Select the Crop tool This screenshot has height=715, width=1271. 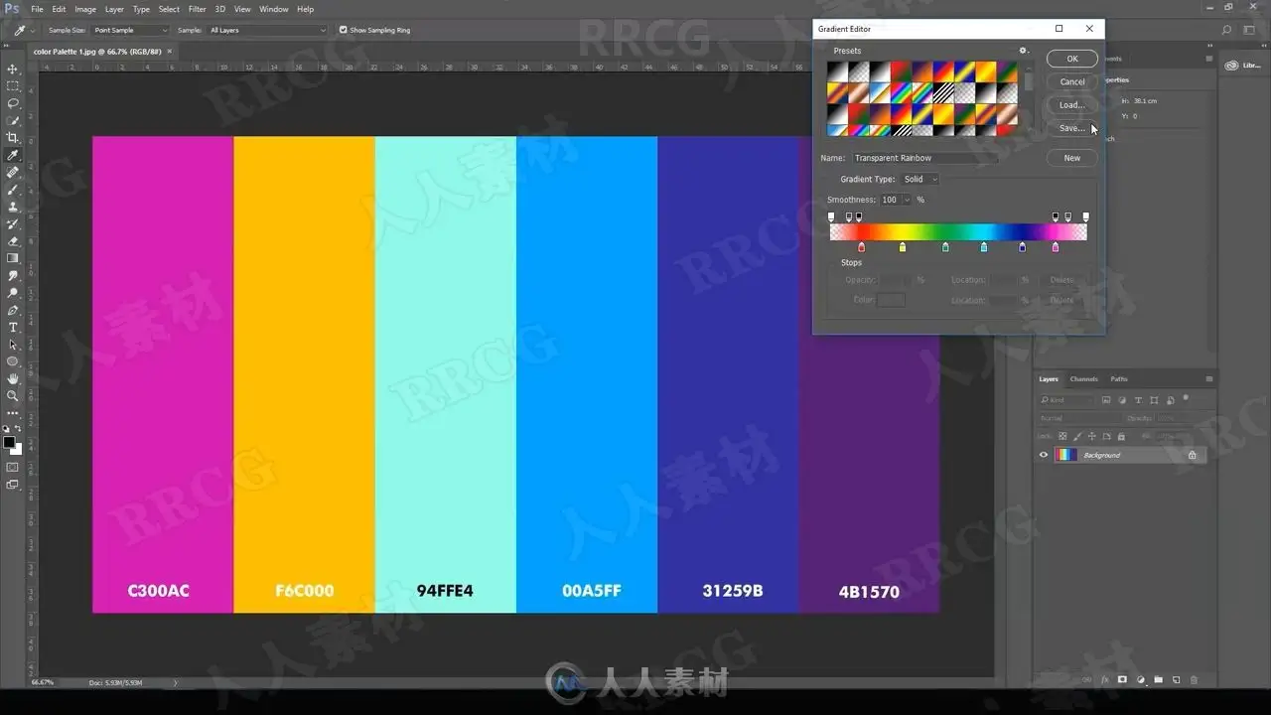(x=13, y=138)
